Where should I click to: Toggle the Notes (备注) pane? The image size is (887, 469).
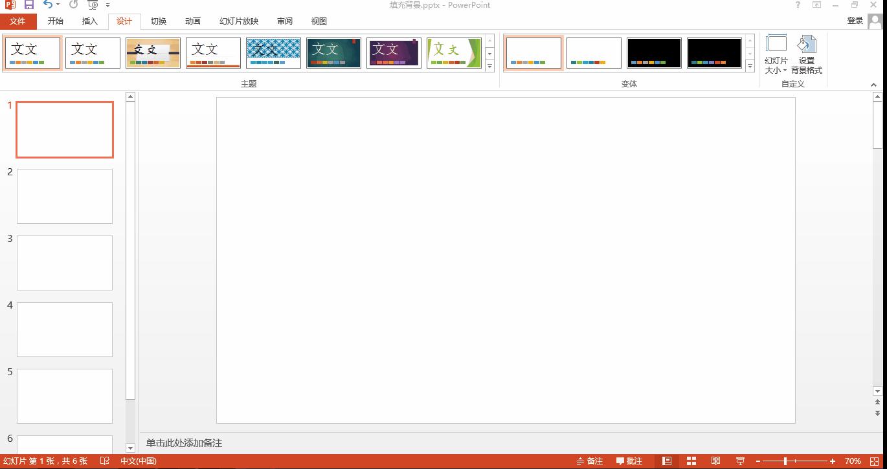(590, 461)
